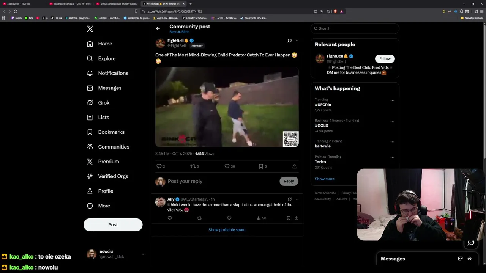Image resolution: width=486 pixels, height=273 pixels.
Task: Switch to Przystanek Lombard browser tab
Action: (x=70, y=4)
